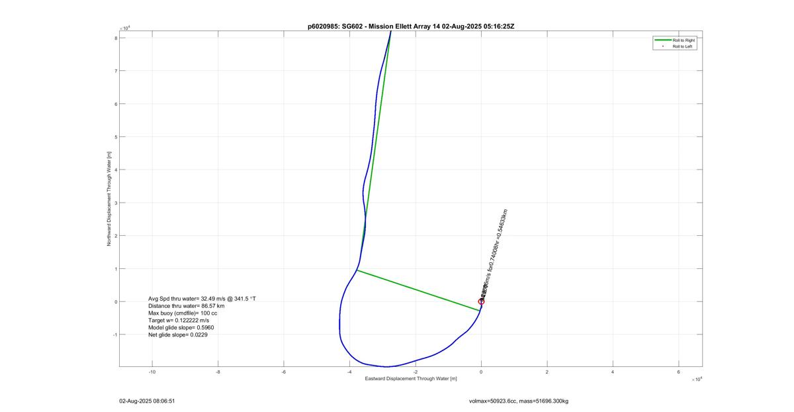Screen dimensions: 794x412
Task: Click the "volmax=50923.6cc, mass=51696.300kg" footer text
Action: (x=519, y=401)
